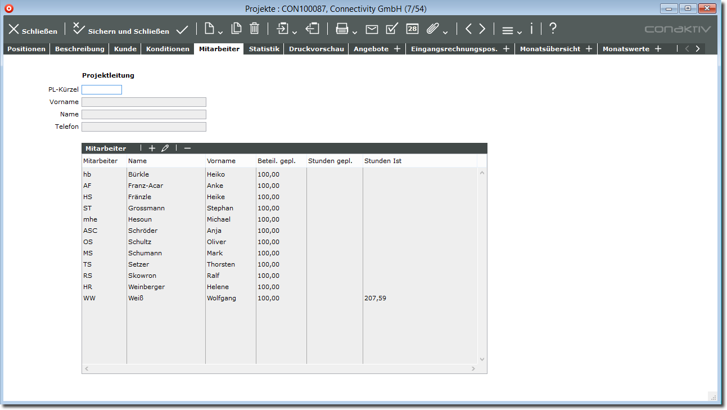Click the envelope email icon
The height and width of the screenshot is (410, 727).
pyautogui.click(x=372, y=29)
